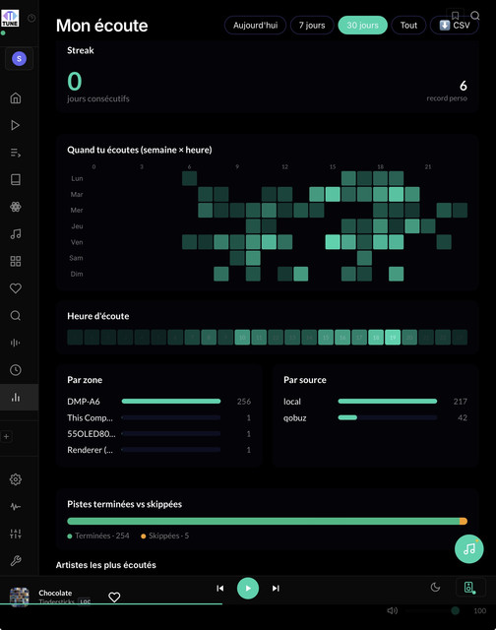
Task: Open the grid albums icon in sidebar
Action: click(16, 261)
